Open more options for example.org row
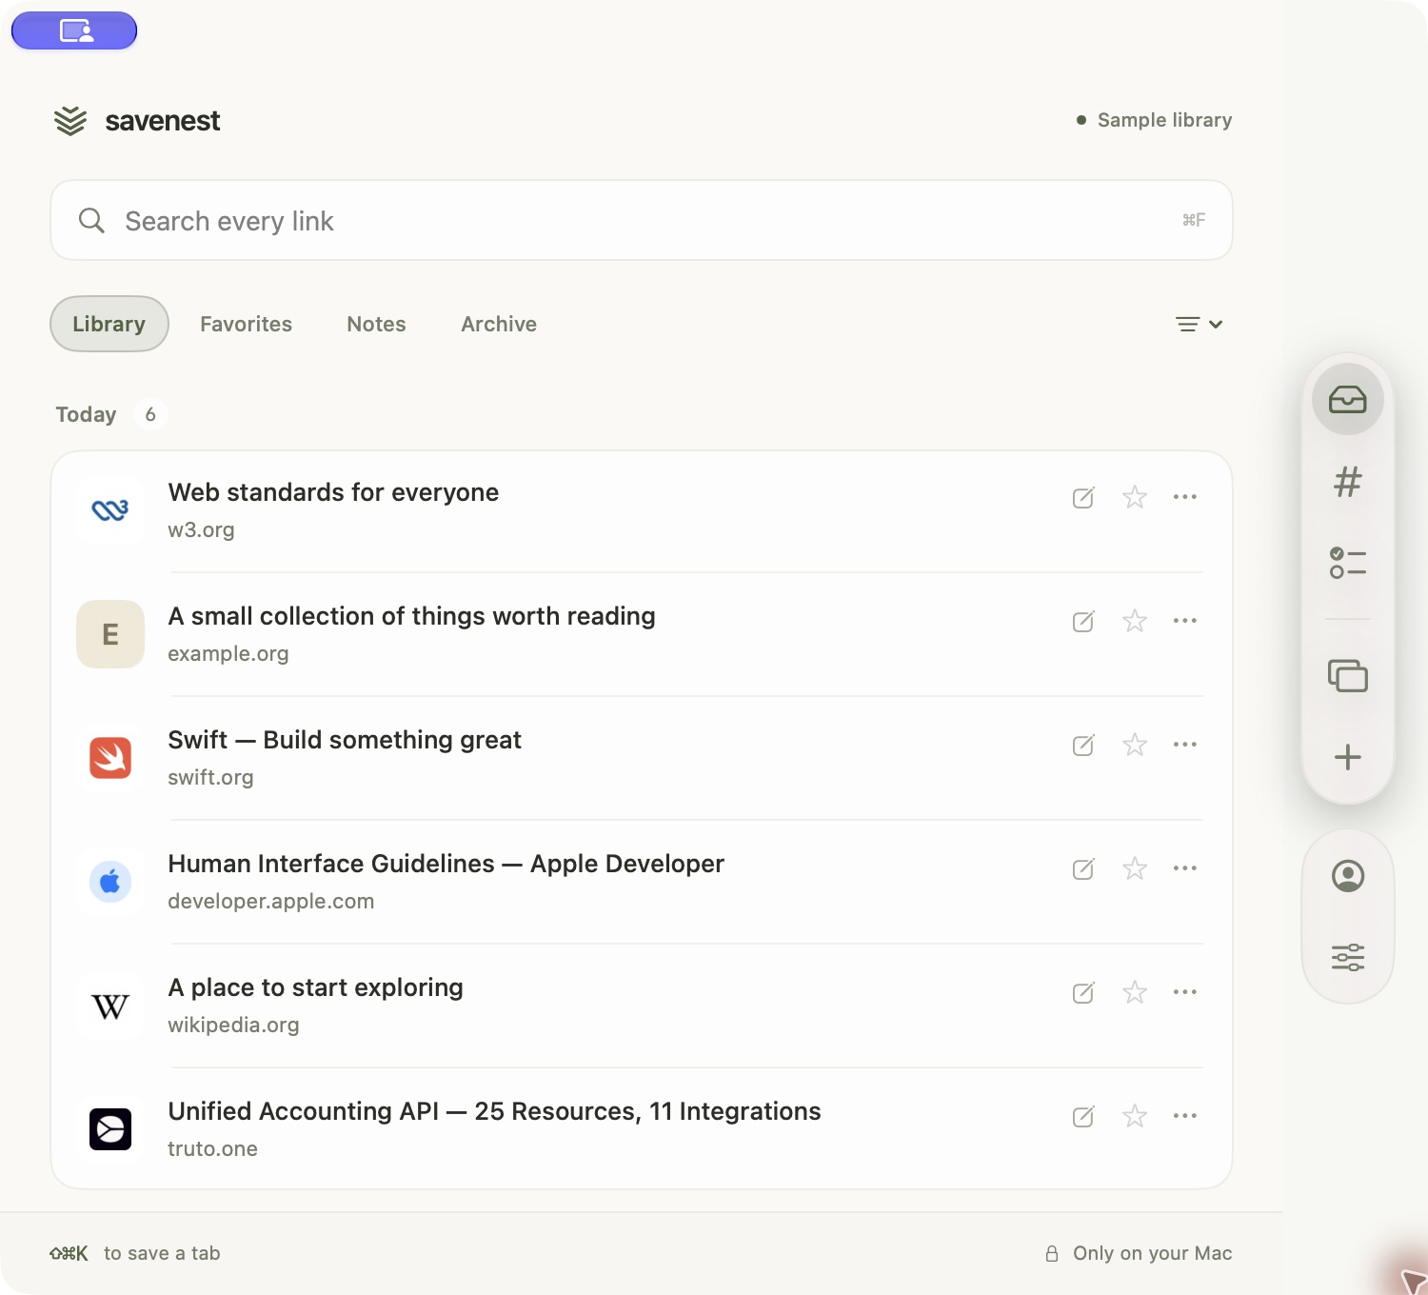This screenshot has width=1428, height=1295. click(x=1184, y=621)
